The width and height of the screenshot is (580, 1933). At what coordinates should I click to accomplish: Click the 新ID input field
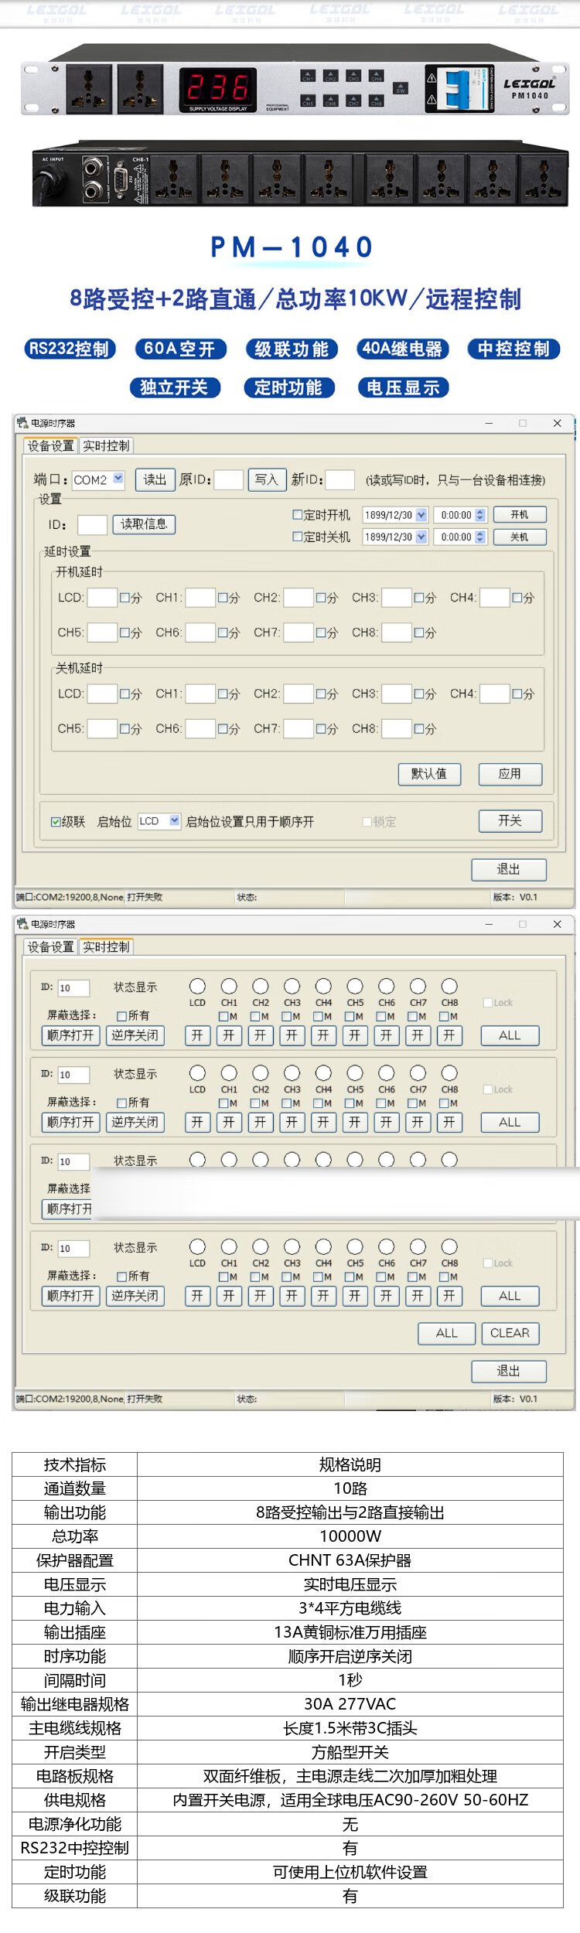click(x=339, y=480)
